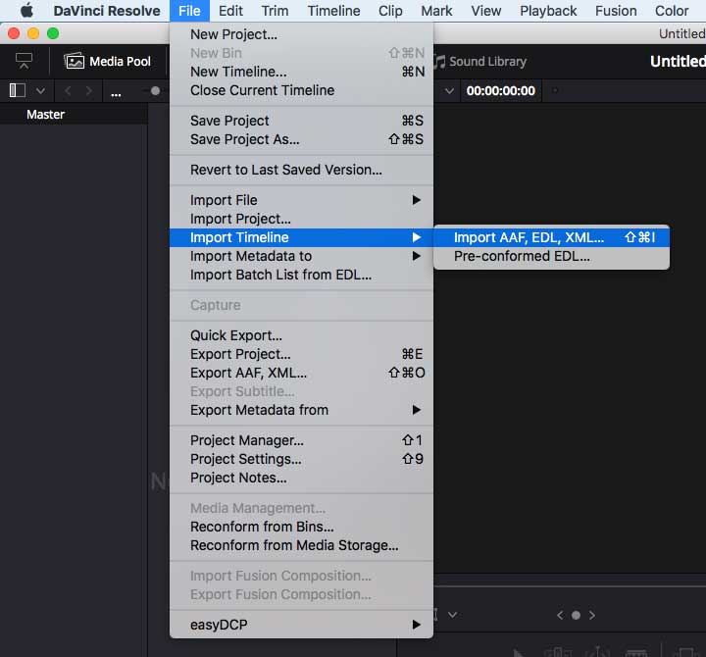Open dropdown beside the bin list layout icon
The width and height of the screenshot is (706, 657).
tap(40, 90)
